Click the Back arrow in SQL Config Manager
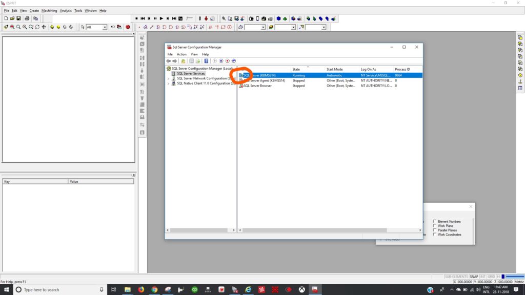Image resolution: width=525 pixels, height=295 pixels. [x=169, y=61]
